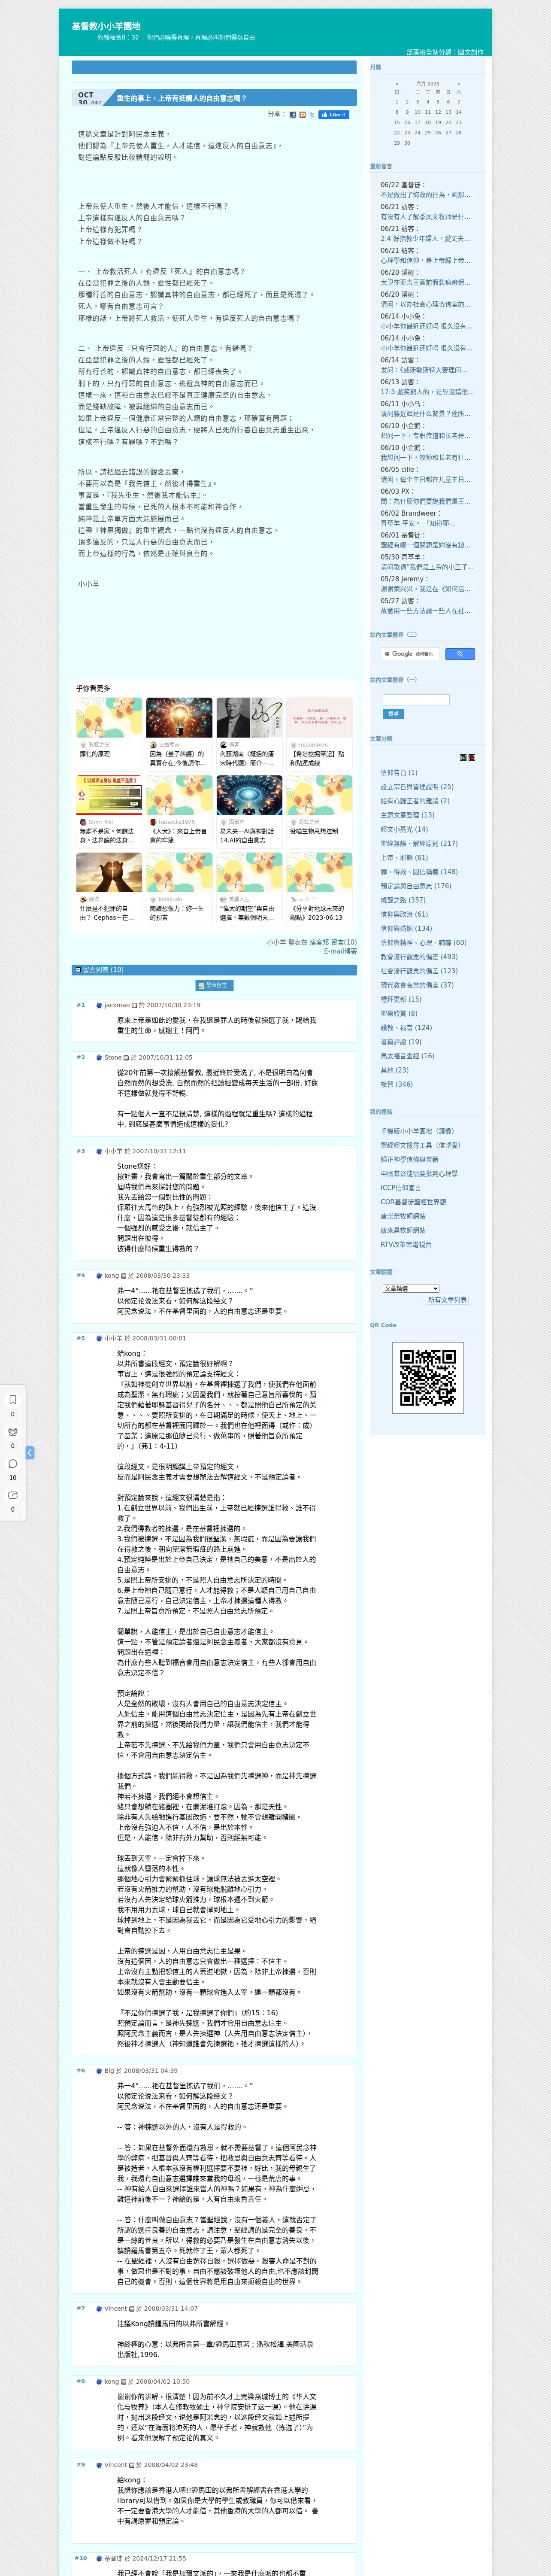Open 所有文章列表 link
This screenshot has width=551, height=2576.
447,1300
